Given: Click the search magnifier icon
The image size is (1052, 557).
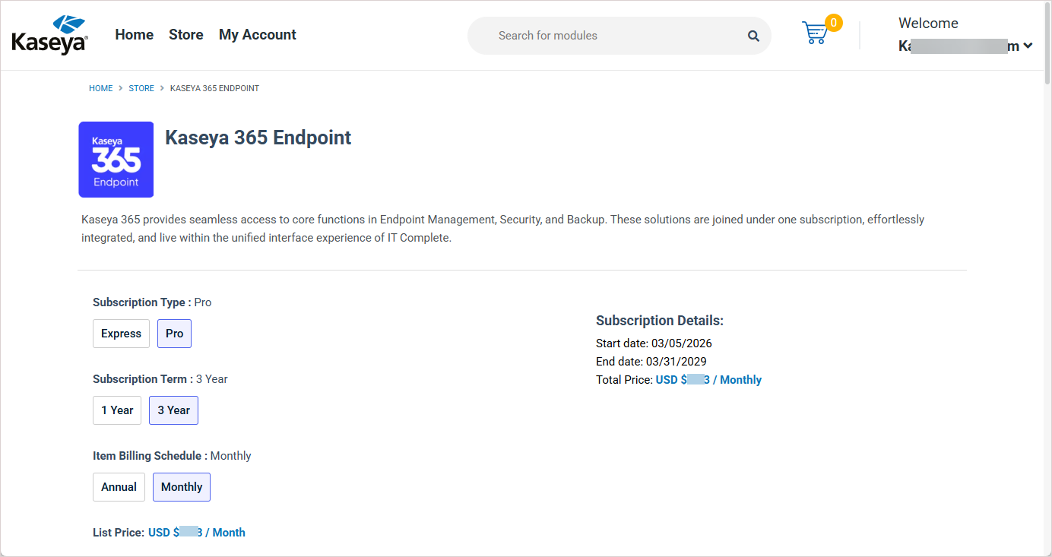Looking at the screenshot, I should (x=753, y=36).
